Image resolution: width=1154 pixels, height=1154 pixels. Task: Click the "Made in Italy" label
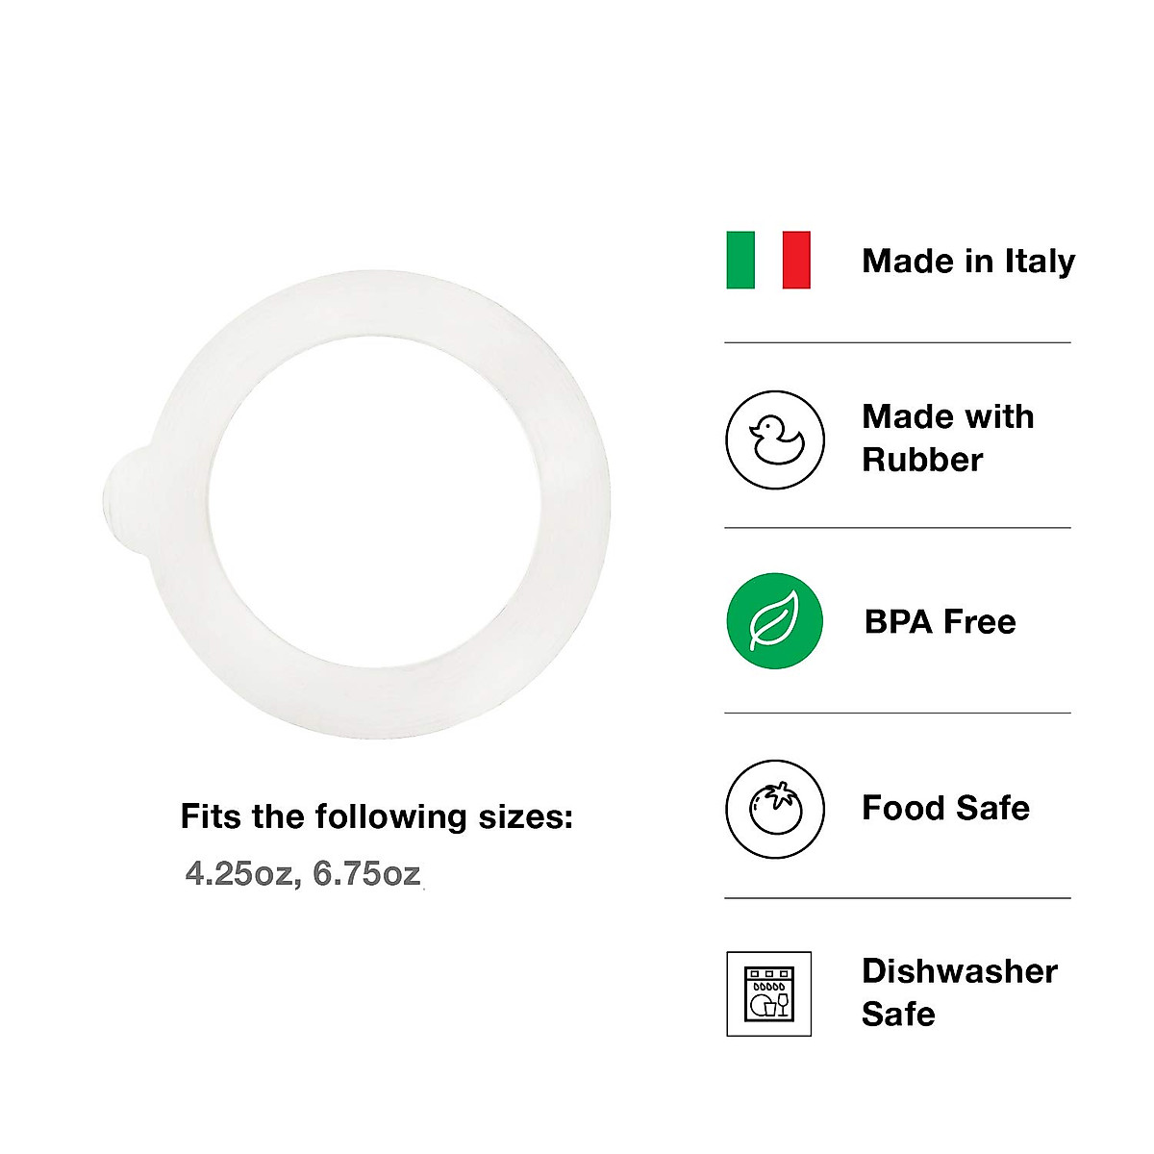[967, 261]
